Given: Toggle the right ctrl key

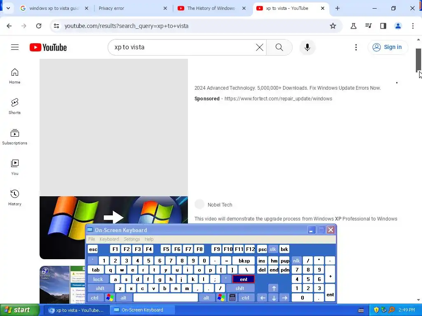Looking at the screenshot, I should coord(246,297).
